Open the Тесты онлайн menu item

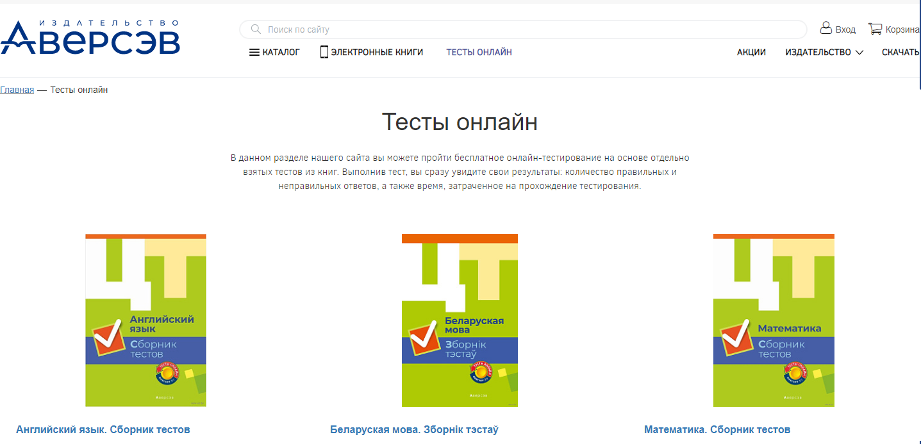click(479, 53)
